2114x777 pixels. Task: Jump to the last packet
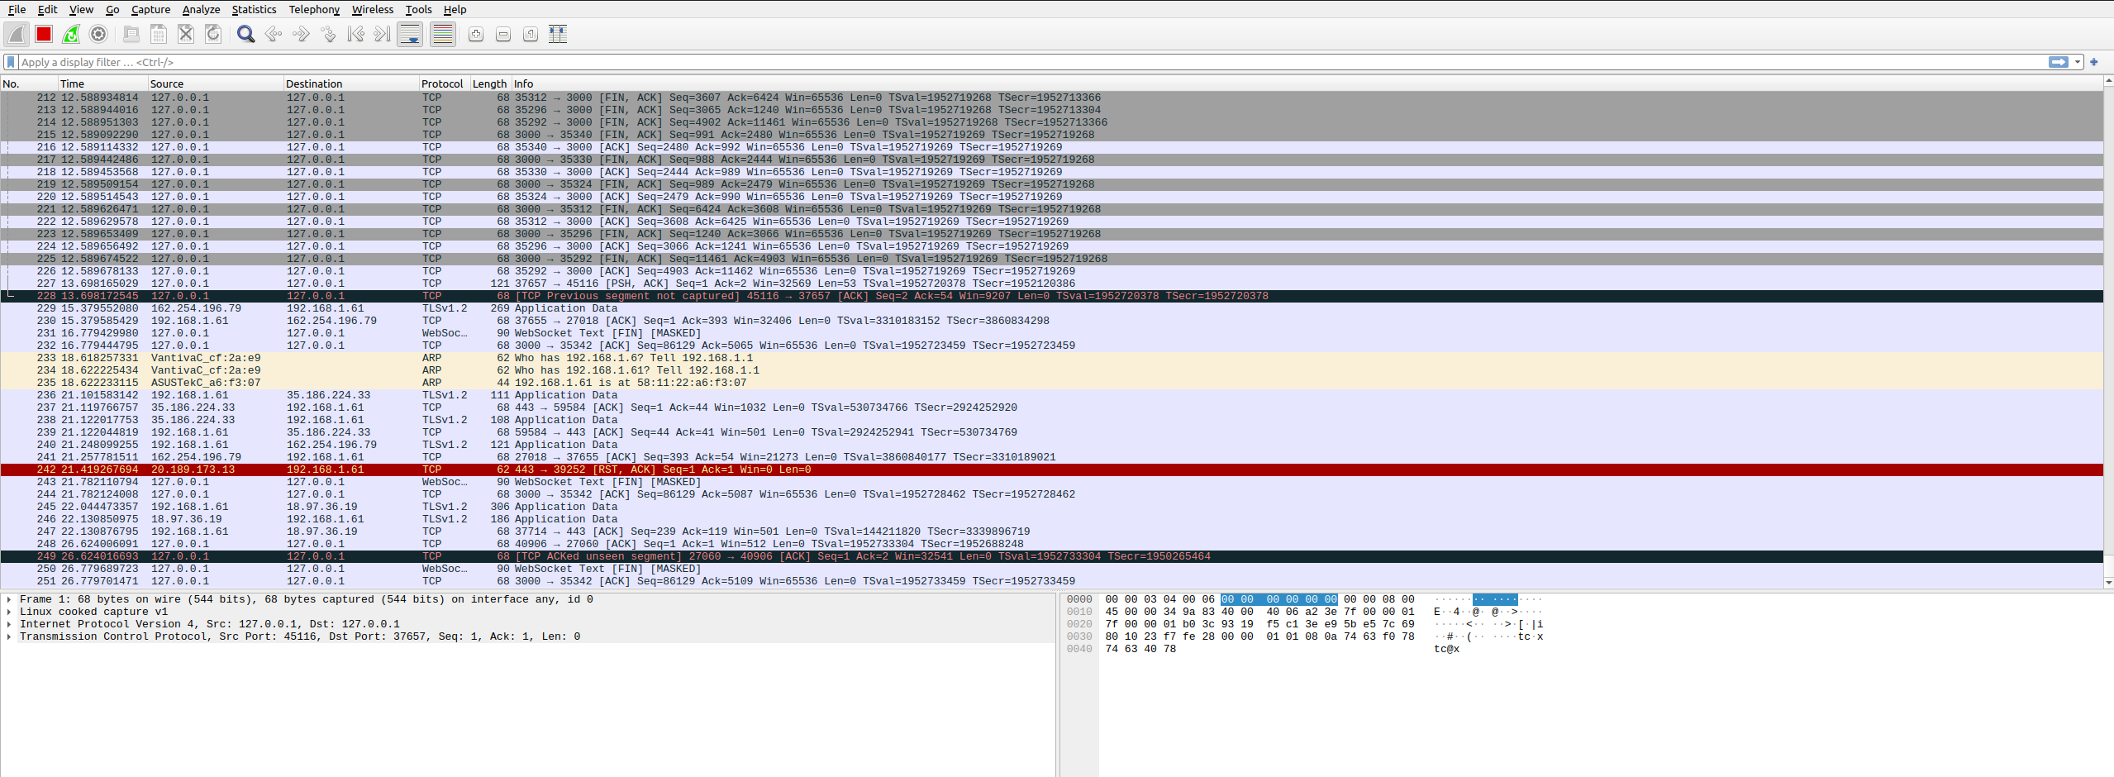point(382,34)
